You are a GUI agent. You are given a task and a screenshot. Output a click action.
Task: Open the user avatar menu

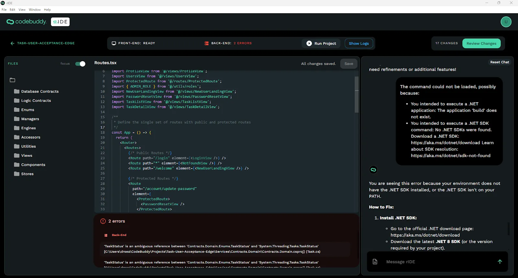(506, 22)
